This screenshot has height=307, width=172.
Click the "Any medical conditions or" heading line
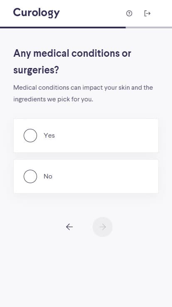click(72, 53)
